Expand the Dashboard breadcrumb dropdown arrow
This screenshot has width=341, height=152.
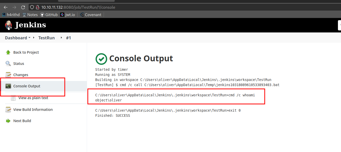coord(29,38)
